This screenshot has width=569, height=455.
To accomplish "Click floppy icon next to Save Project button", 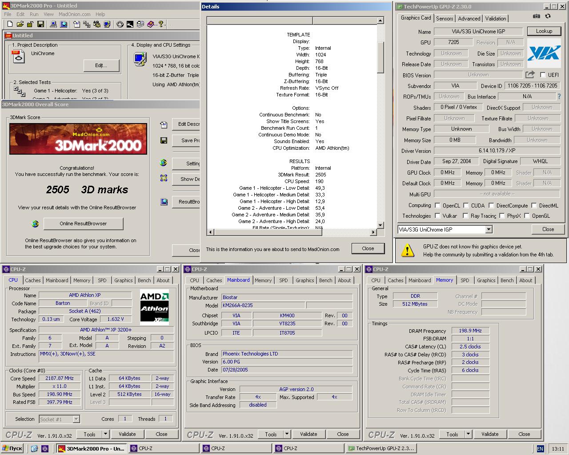I will [164, 140].
